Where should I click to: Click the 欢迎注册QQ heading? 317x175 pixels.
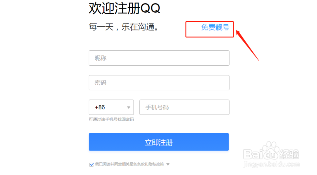pos(124,8)
